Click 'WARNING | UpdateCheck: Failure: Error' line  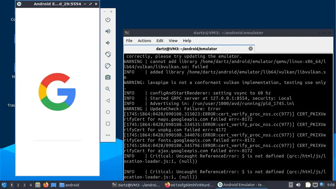pyautogui.click(x=172, y=109)
